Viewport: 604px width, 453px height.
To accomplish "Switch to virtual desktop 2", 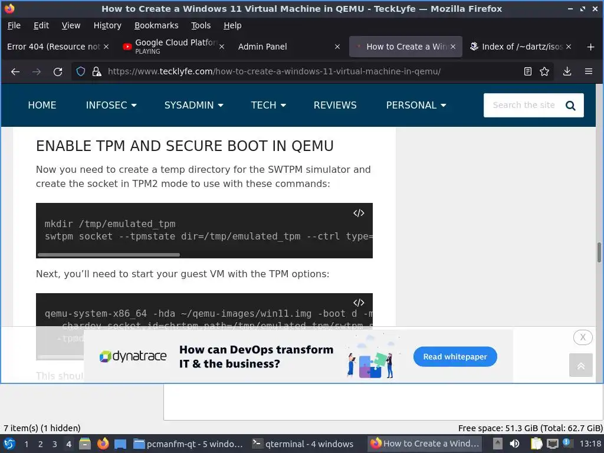I will 41,444.
